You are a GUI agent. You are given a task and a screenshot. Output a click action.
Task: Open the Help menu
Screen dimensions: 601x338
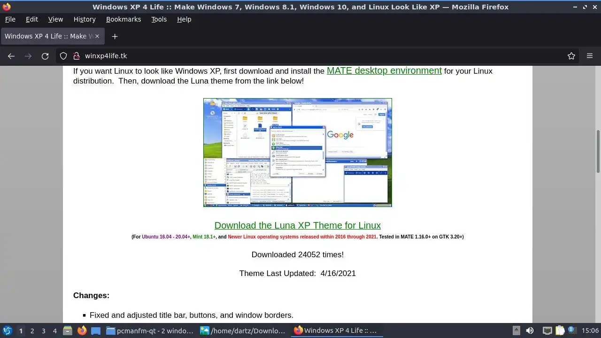coord(184,19)
